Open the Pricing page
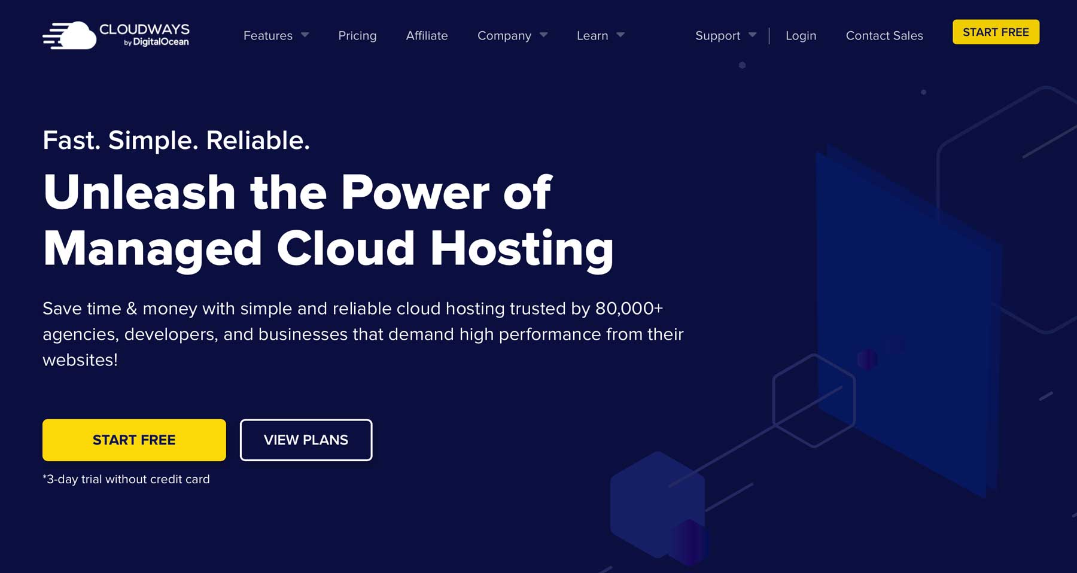Screen dimensions: 1077x573 (x=357, y=36)
